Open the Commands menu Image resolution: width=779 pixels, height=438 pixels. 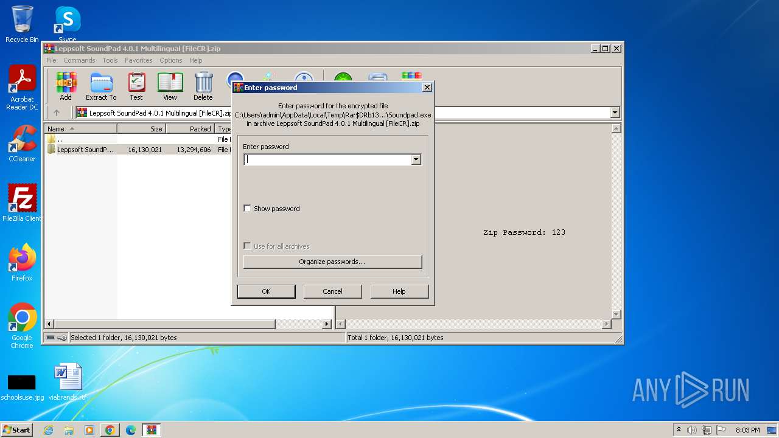pos(79,60)
